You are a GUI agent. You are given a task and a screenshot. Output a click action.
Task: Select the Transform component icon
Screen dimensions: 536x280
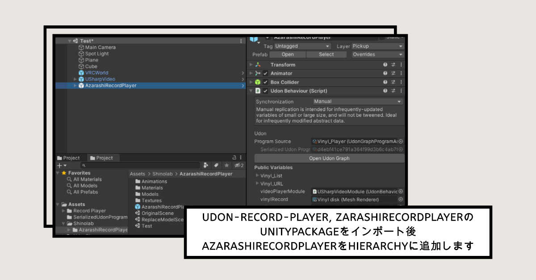pyautogui.click(x=258, y=65)
